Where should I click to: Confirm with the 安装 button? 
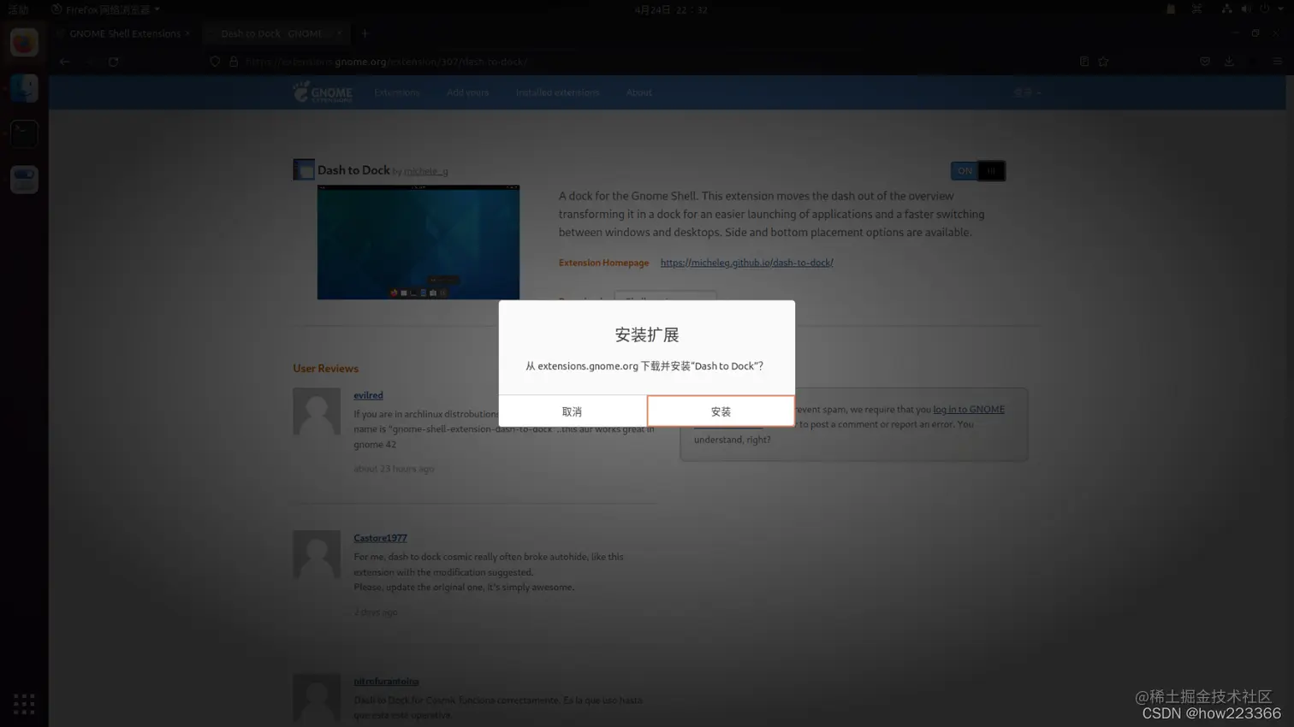[721, 411]
